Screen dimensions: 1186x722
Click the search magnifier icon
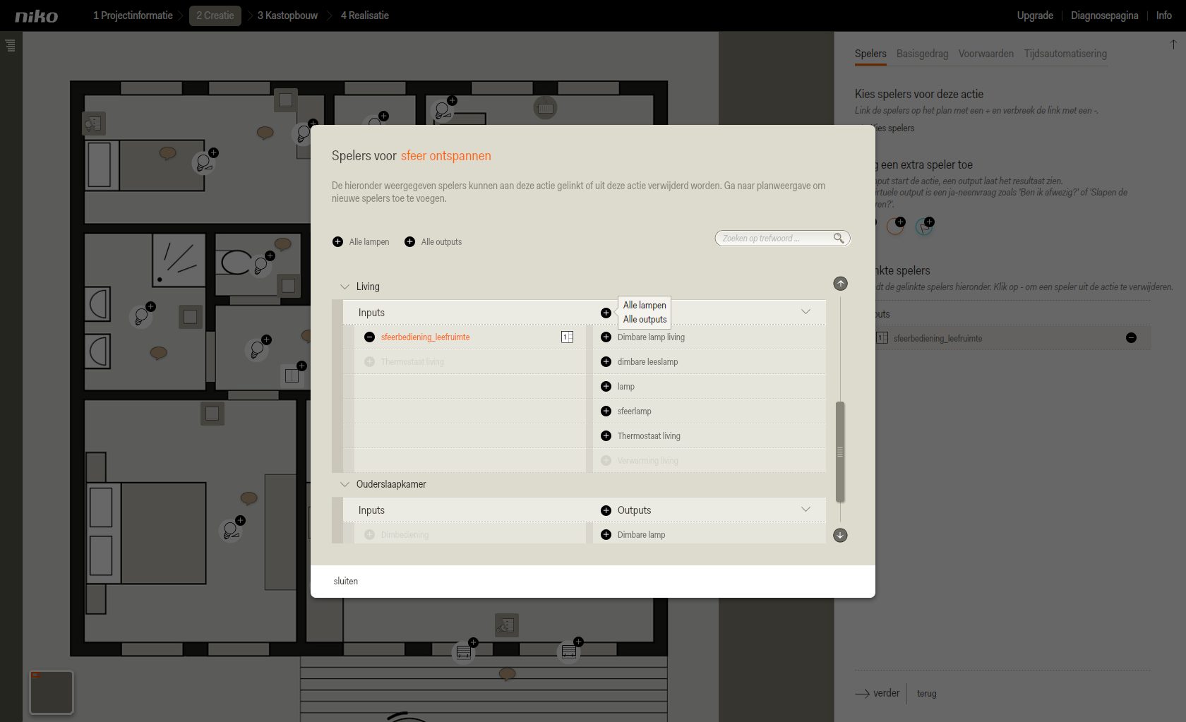click(x=839, y=238)
